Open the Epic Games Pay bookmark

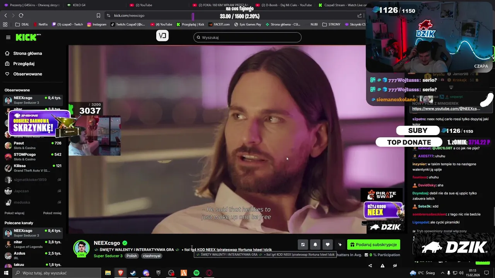click(x=247, y=24)
